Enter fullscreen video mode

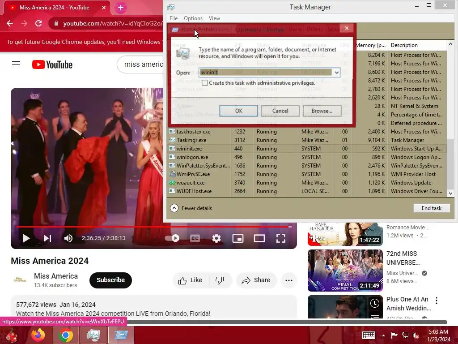point(281,238)
